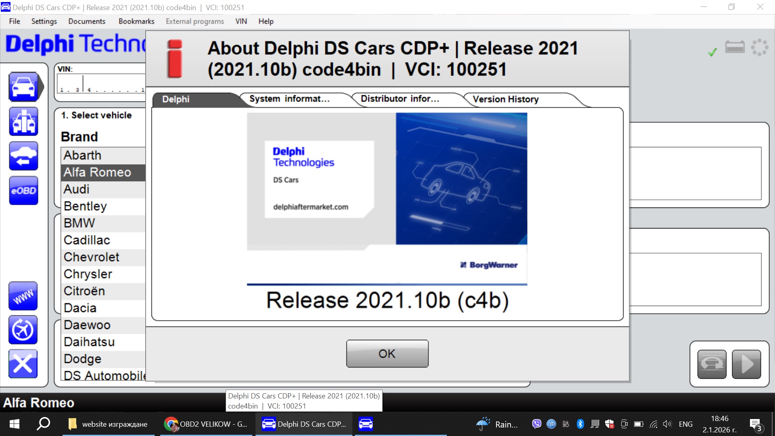
Task: Switch to the Version History tab
Action: tap(505, 99)
